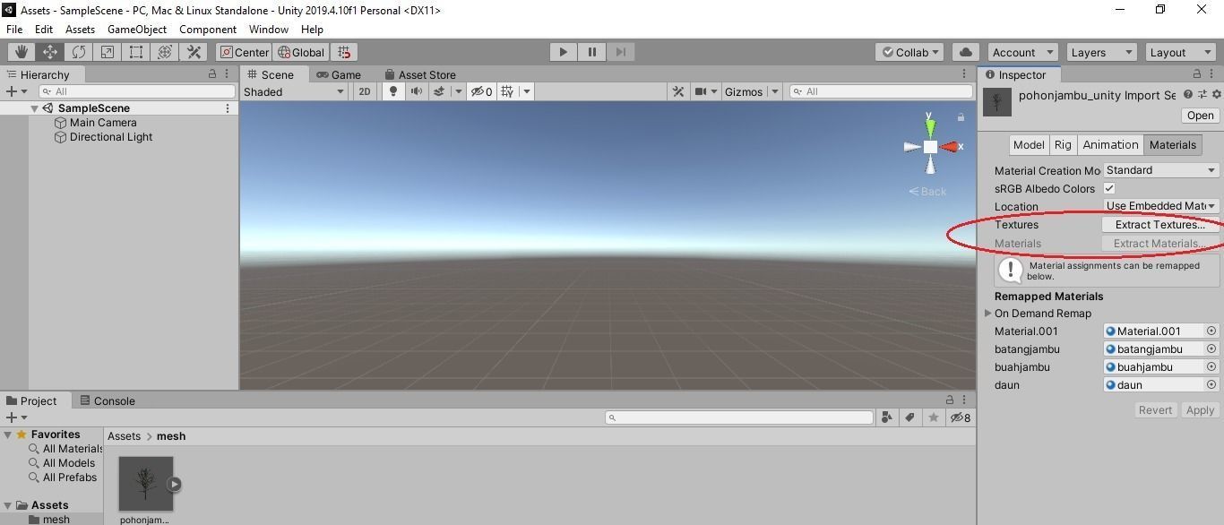The height and width of the screenshot is (525, 1224).
Task: Open the cloud Services button
Action: (965, 52)
